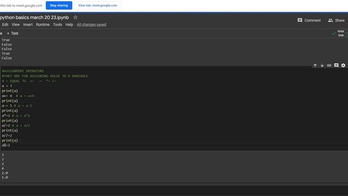Open the View menu
The width and height of the screenshot is (348, 196).
pos(16,24)
